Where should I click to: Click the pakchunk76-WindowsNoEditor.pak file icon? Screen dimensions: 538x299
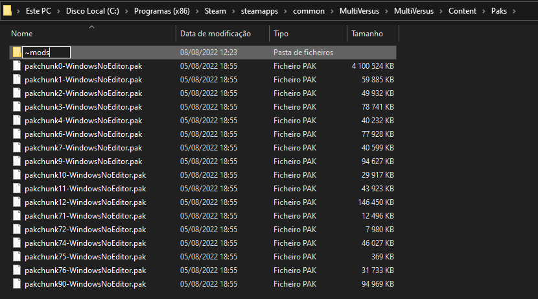[x=17, y=270]
